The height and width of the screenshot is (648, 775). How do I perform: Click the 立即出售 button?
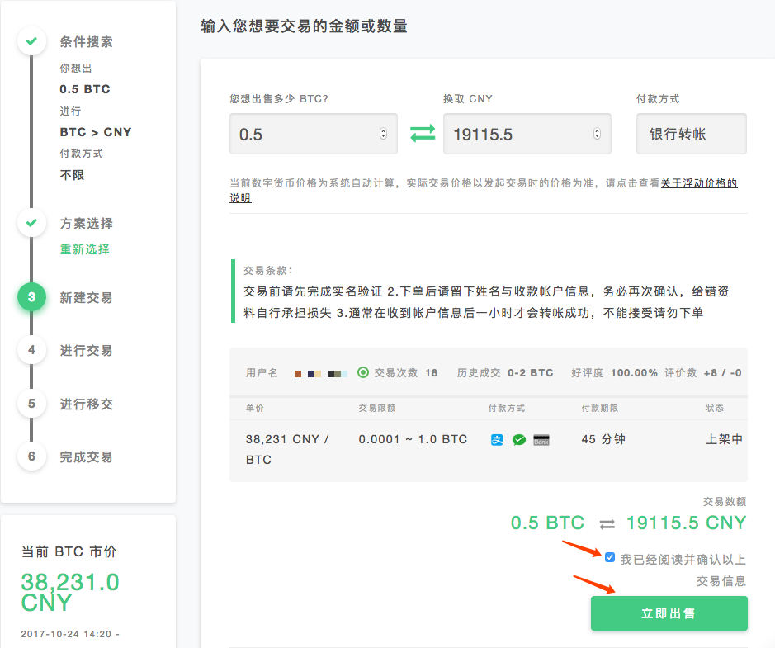click(669, 613)
